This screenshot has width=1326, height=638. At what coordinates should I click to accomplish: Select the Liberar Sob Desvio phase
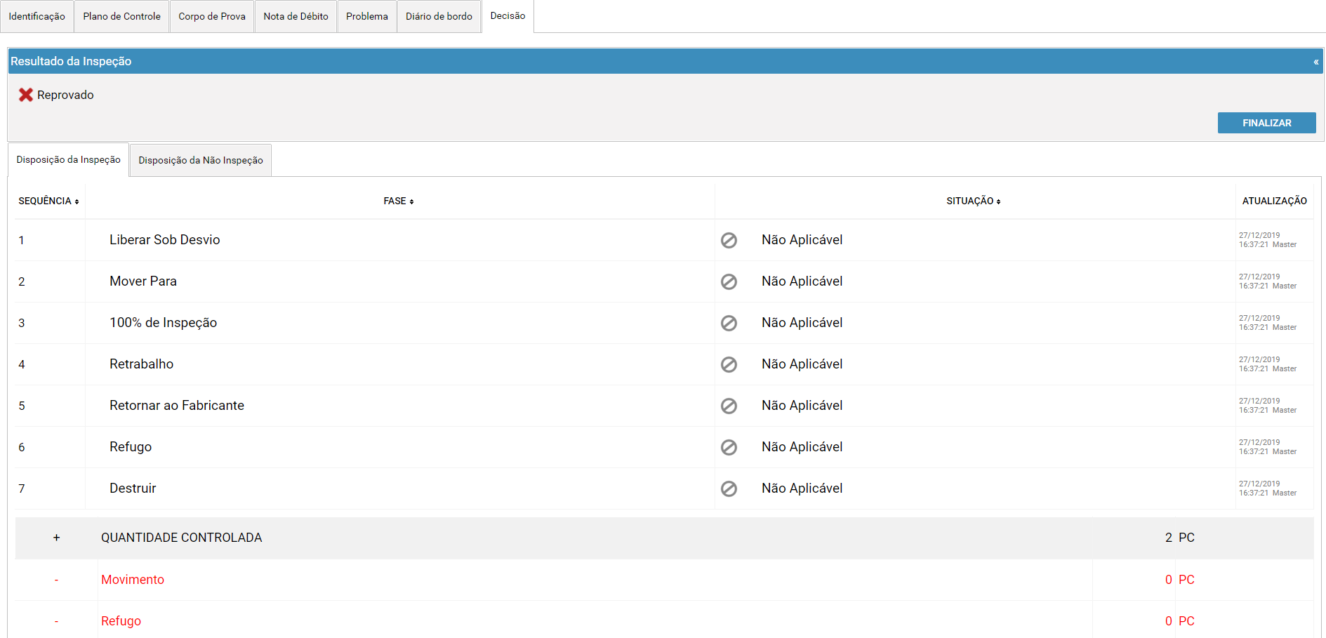coord(164,240)
